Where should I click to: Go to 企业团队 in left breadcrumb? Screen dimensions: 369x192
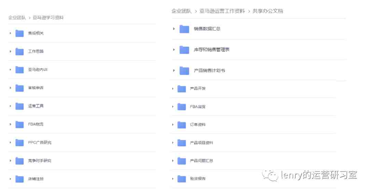tap(17, 18)
